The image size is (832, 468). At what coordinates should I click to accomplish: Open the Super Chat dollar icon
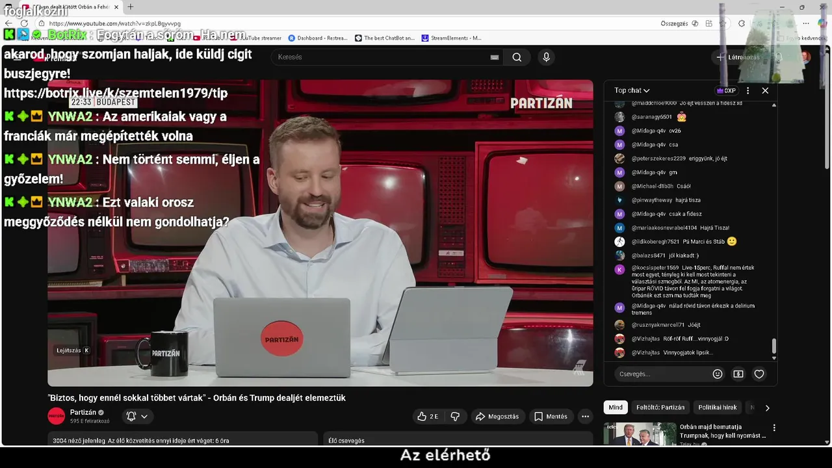tap(738, 374)
